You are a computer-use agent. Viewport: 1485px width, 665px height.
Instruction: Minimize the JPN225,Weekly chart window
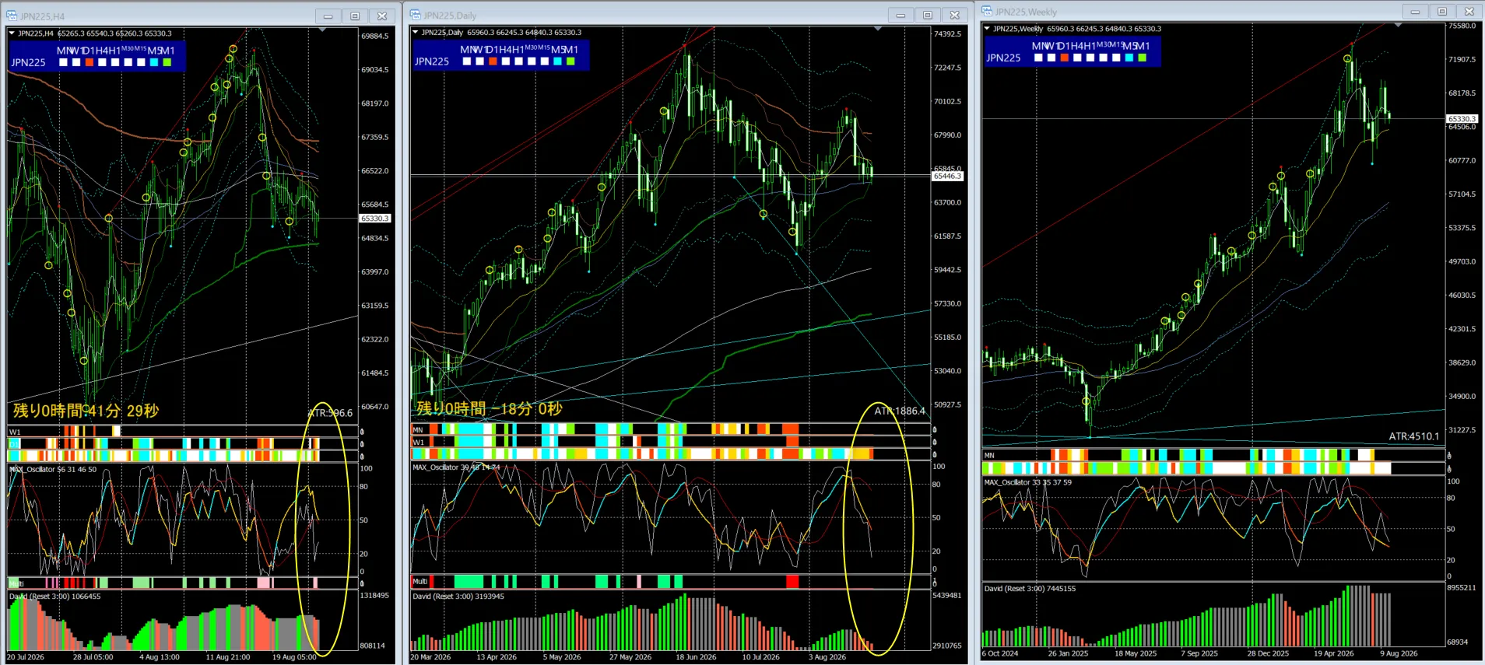(x=1415, y=11)
